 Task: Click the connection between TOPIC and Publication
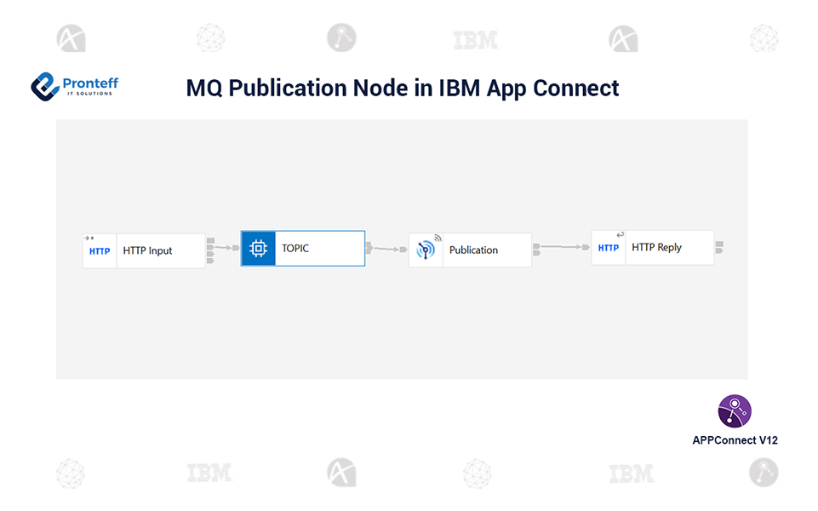pos(386,250)
